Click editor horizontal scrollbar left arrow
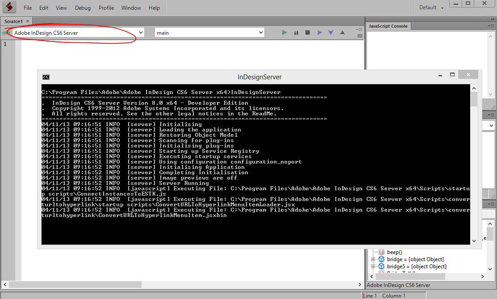497x299 pixels. coord(5,284)
